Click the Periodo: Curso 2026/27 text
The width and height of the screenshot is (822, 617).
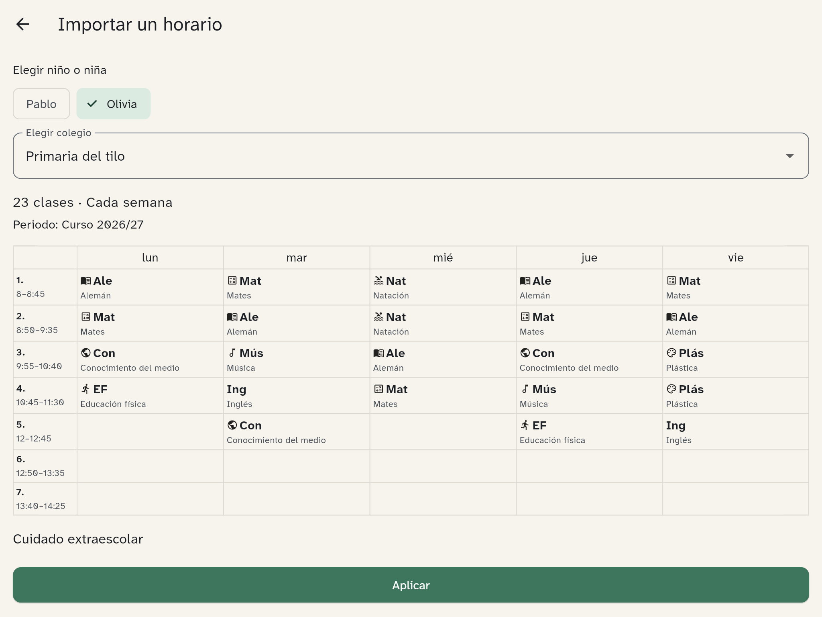tap(78, 225)
